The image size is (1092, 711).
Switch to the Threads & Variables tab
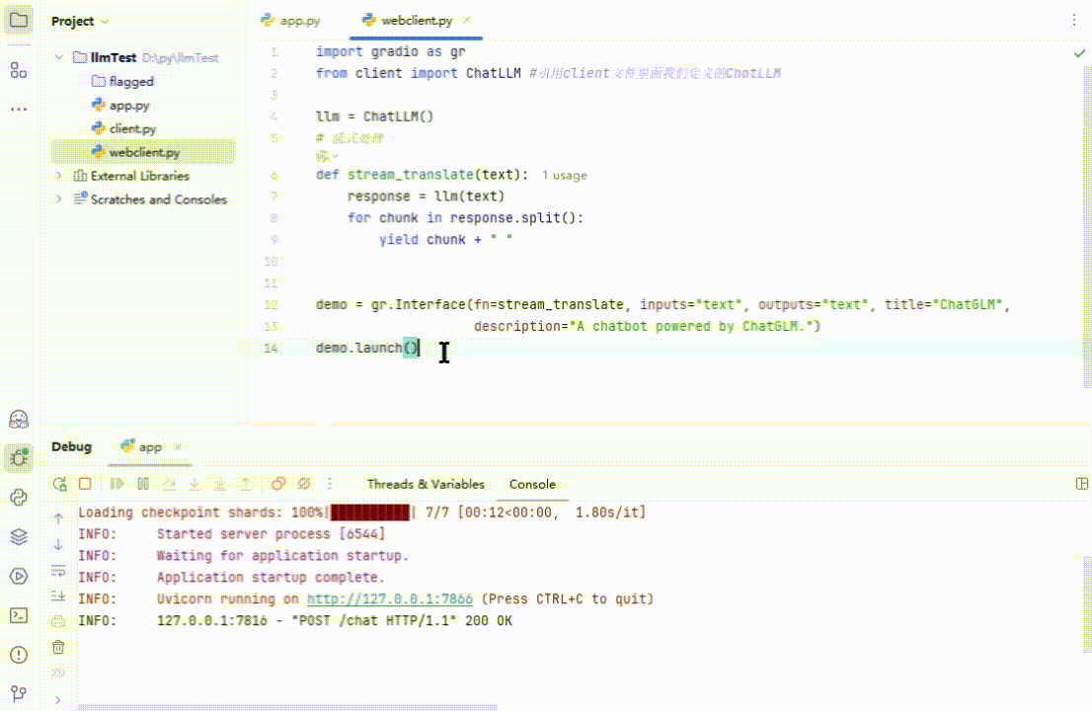(426, 484)
